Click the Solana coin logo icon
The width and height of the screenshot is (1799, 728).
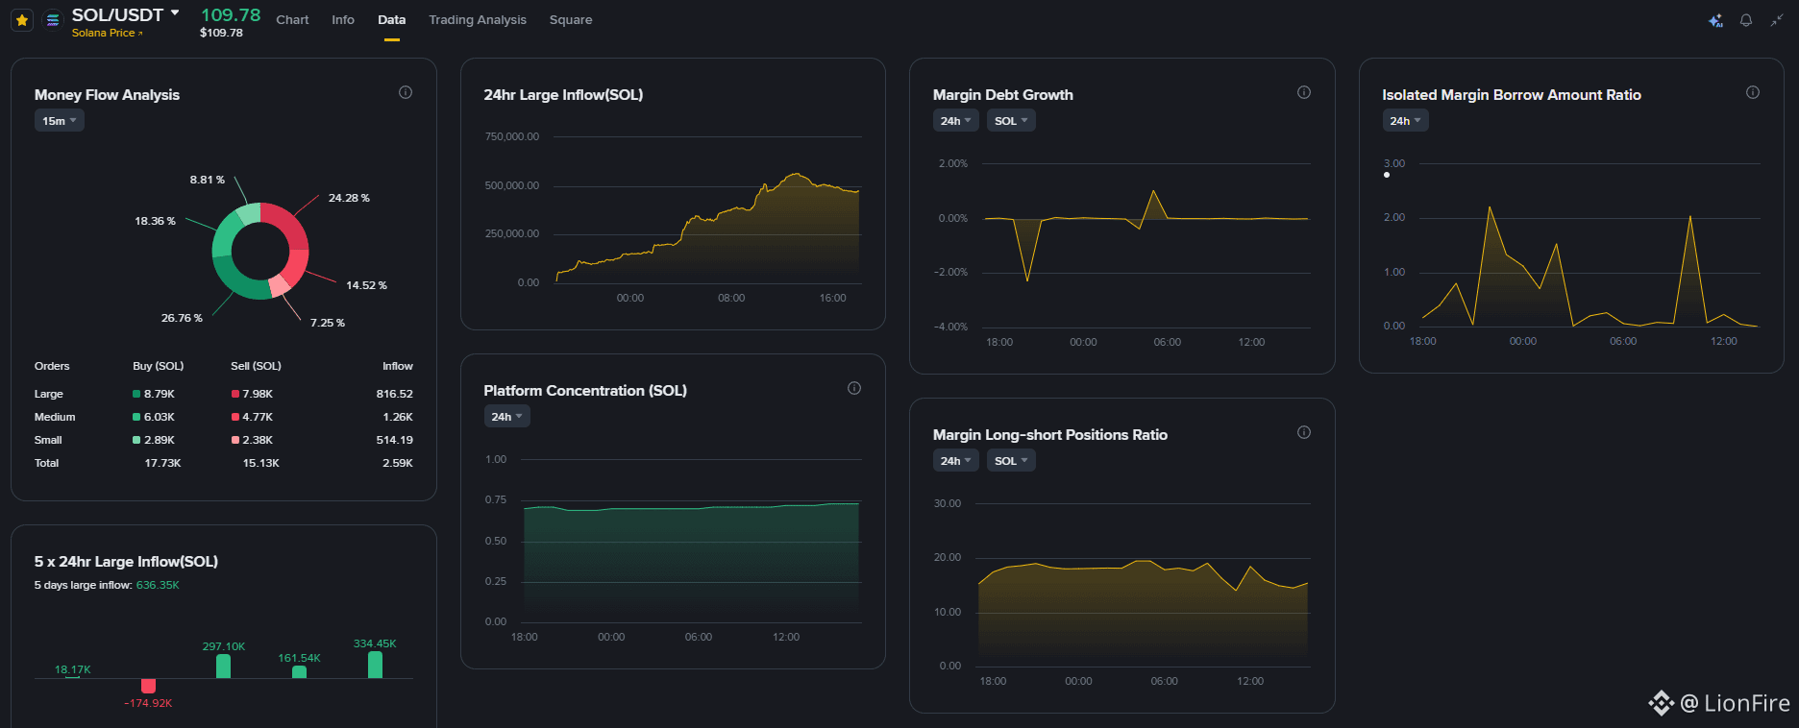tap(53, 19)
